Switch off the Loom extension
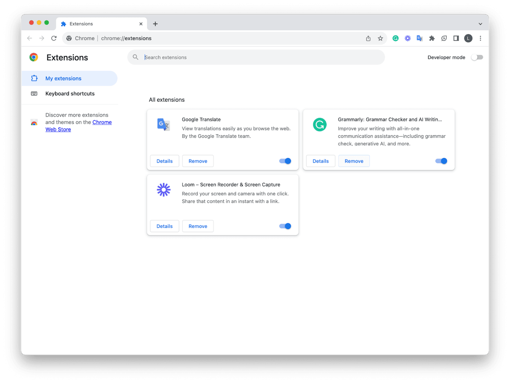Viewport: 510px width, 383px height. [285, 226]
